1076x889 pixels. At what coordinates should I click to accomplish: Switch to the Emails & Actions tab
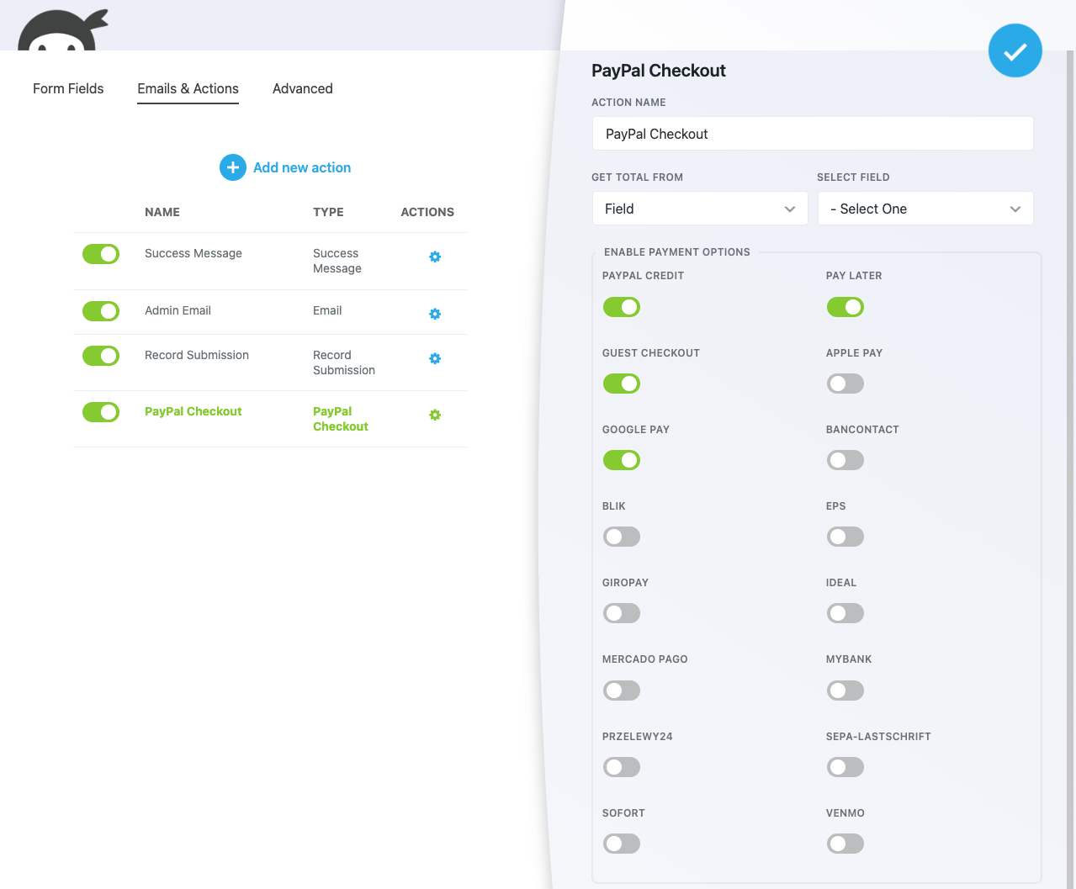[188, 88]
